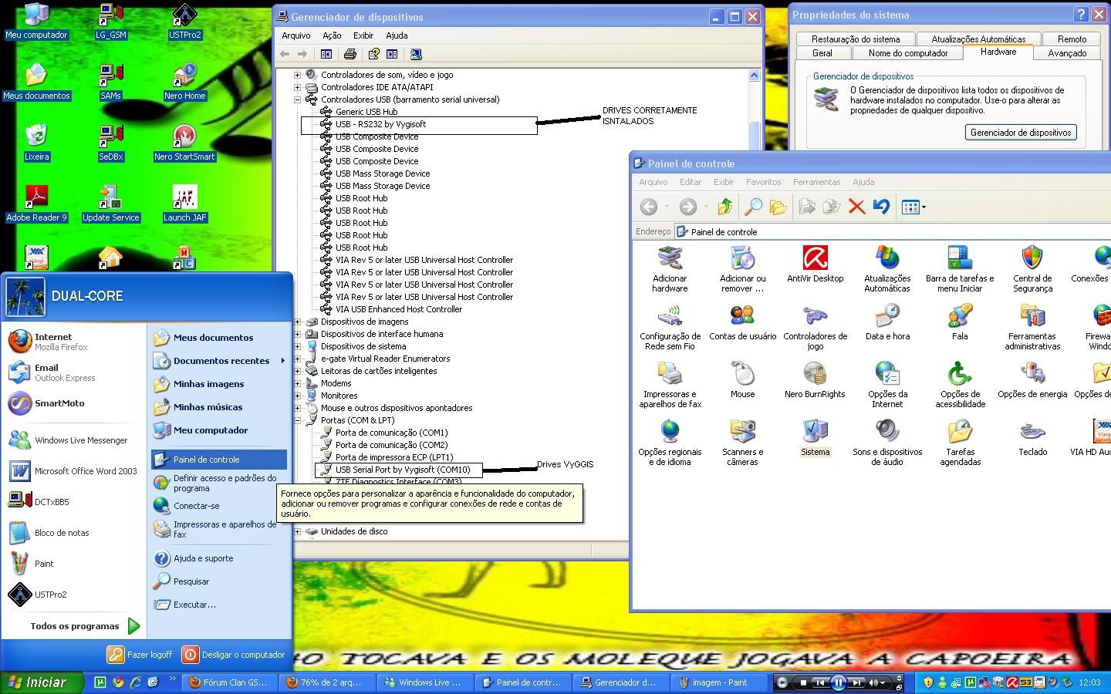Collapse Controladores USB (barramento serial universal) node
This screenshot has width=1111, height=694.
[x=297, y=99]
